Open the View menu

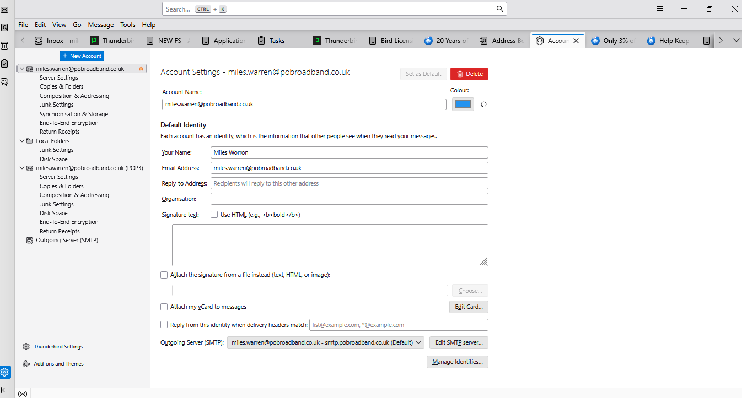(60, 25)
